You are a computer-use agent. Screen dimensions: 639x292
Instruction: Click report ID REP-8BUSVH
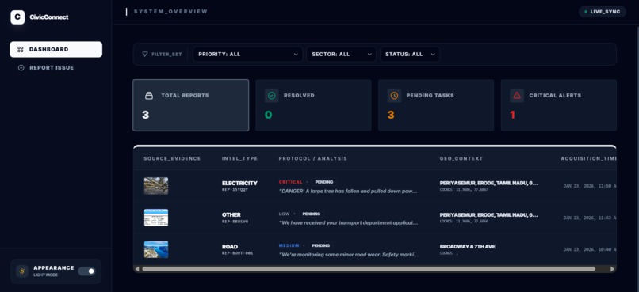click(x=235, y=222)
